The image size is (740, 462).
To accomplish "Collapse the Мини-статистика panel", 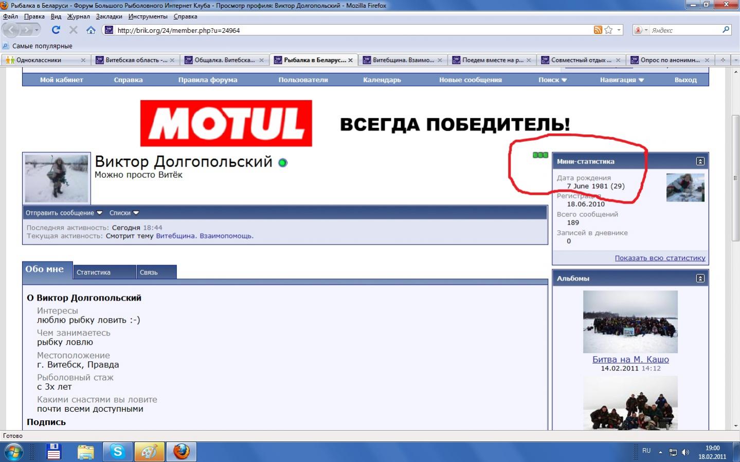I will 700,161.
